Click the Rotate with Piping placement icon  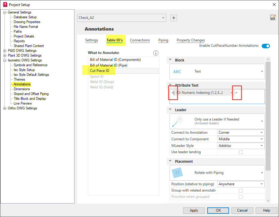(178, 173)
